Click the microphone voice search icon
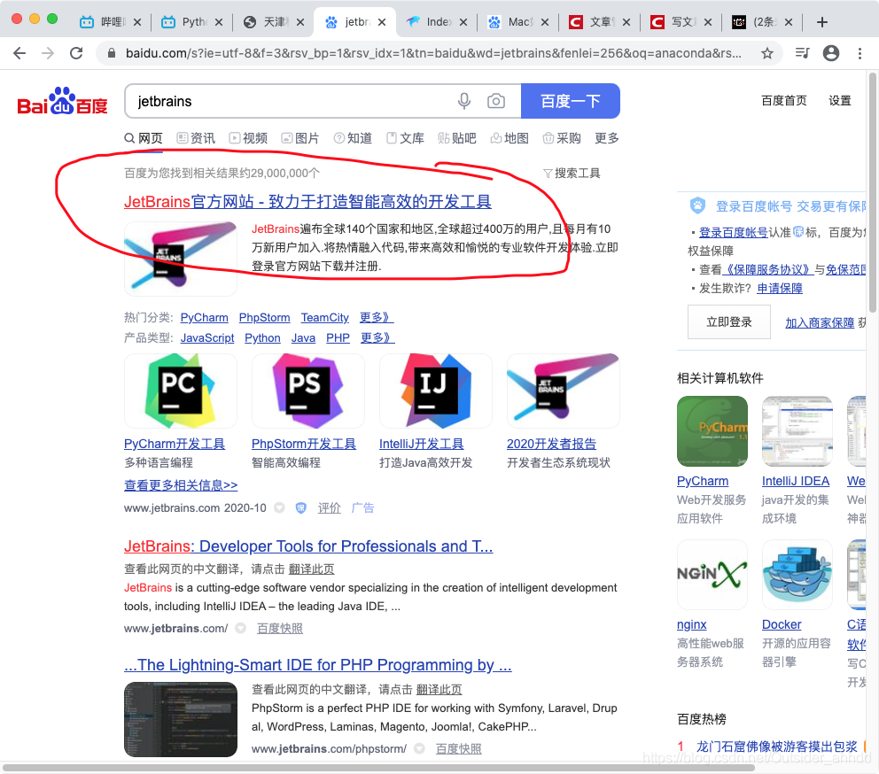 [x=464, y=101]
